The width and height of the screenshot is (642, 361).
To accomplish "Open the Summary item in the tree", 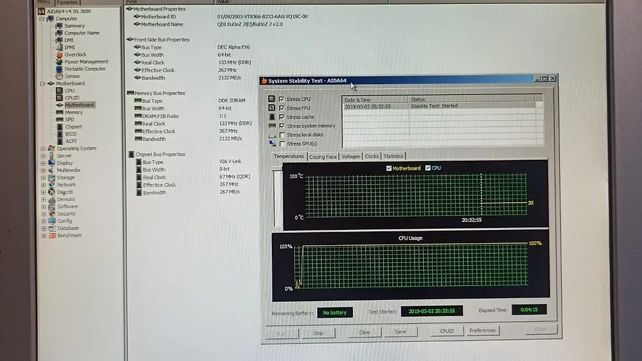I will pyautogui.click(x=74, y=26).
